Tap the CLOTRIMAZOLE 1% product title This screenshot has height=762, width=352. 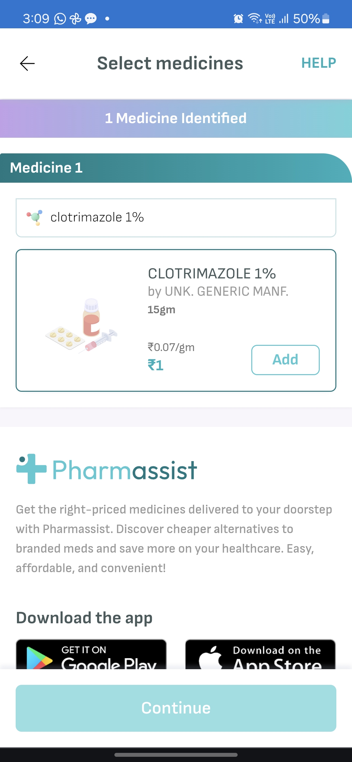[x=212, y=274]
